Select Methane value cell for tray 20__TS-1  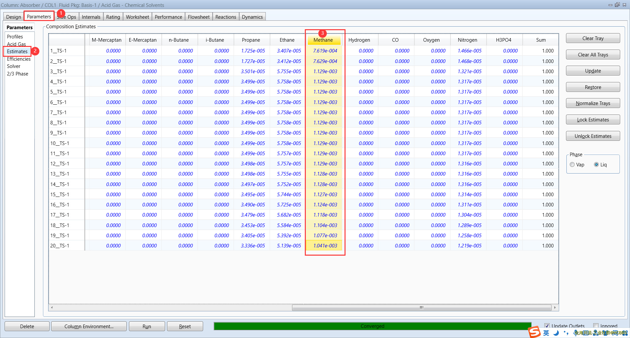pos(325,246)
